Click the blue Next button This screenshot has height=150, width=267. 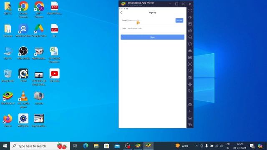pyautogui.click(x=152, y=37)
